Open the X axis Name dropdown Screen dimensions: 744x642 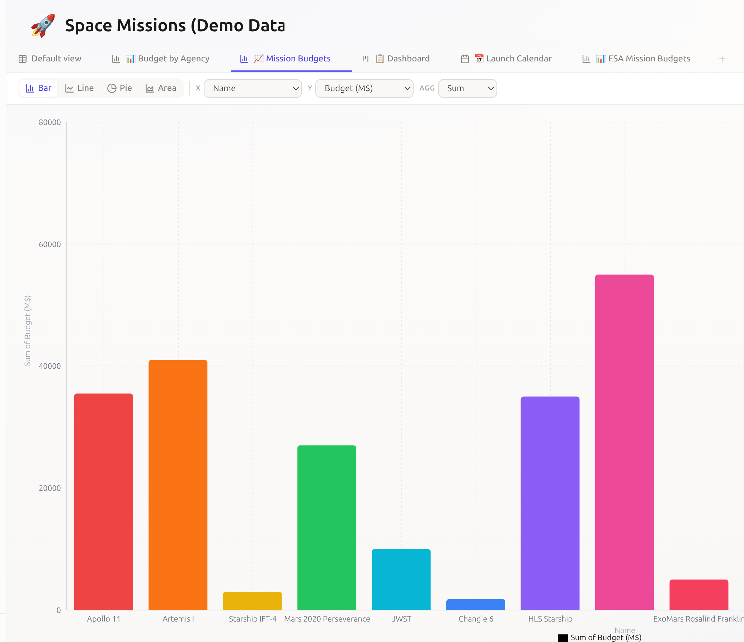pyautogui.click(x=253, y=88)
